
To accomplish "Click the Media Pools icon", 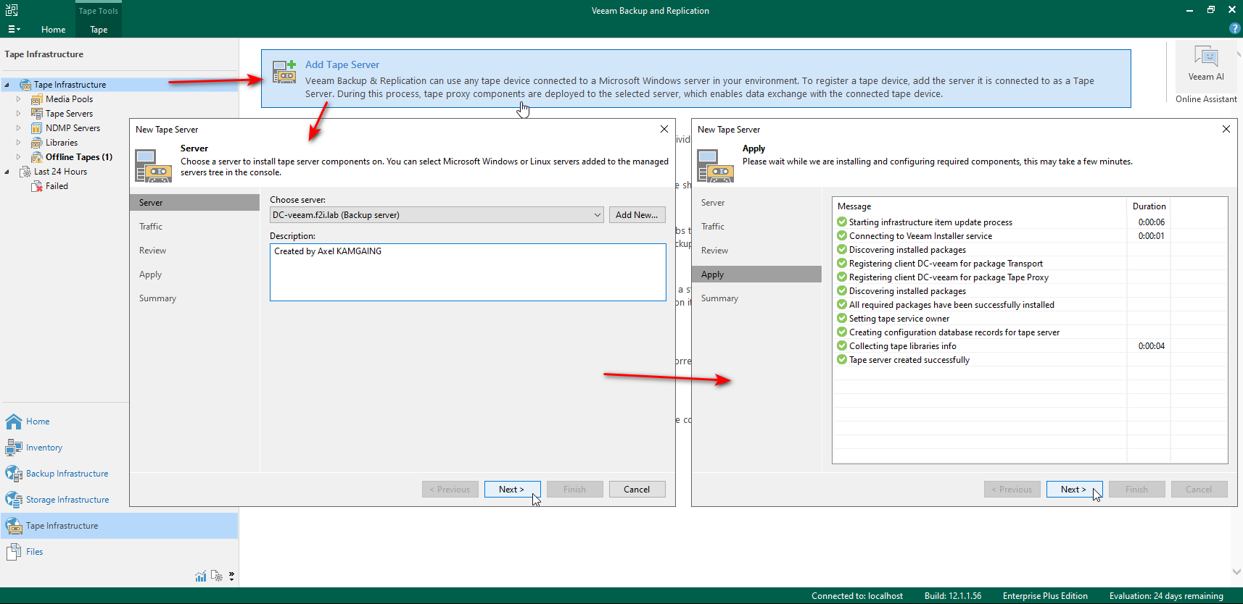I will point(36,99).
